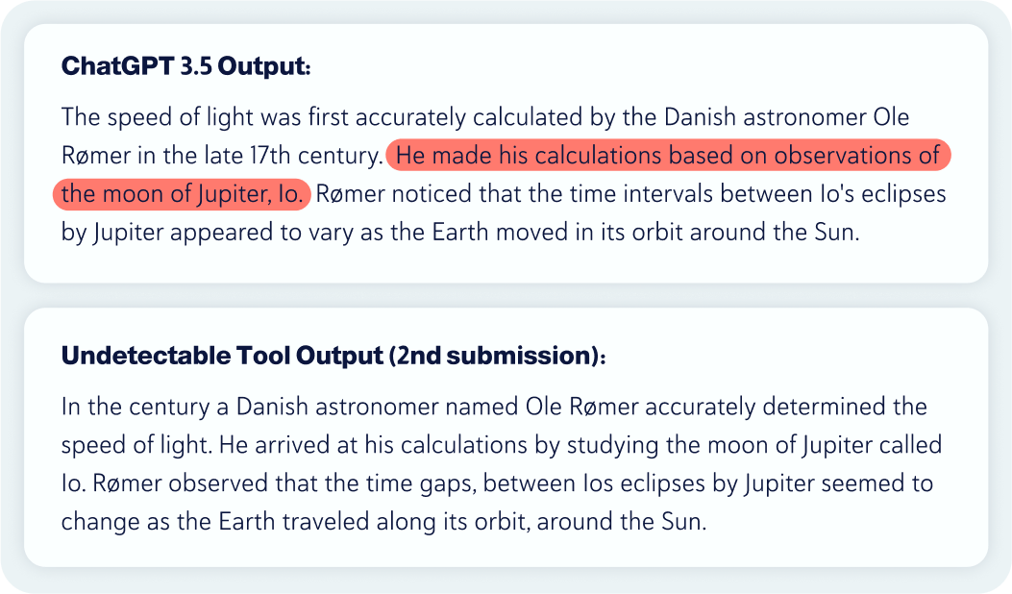Click 'moon of Jupiter called' in bottom card
1012x594 pixels.
[x=825, y=446]
